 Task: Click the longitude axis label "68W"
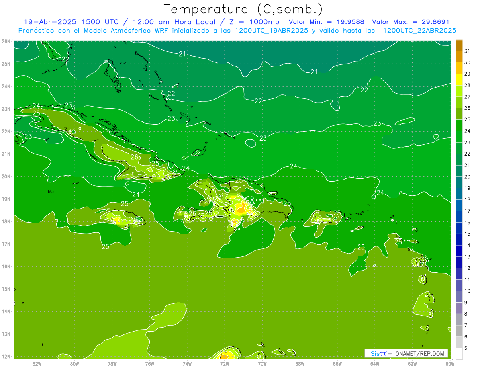pos(300,363)
